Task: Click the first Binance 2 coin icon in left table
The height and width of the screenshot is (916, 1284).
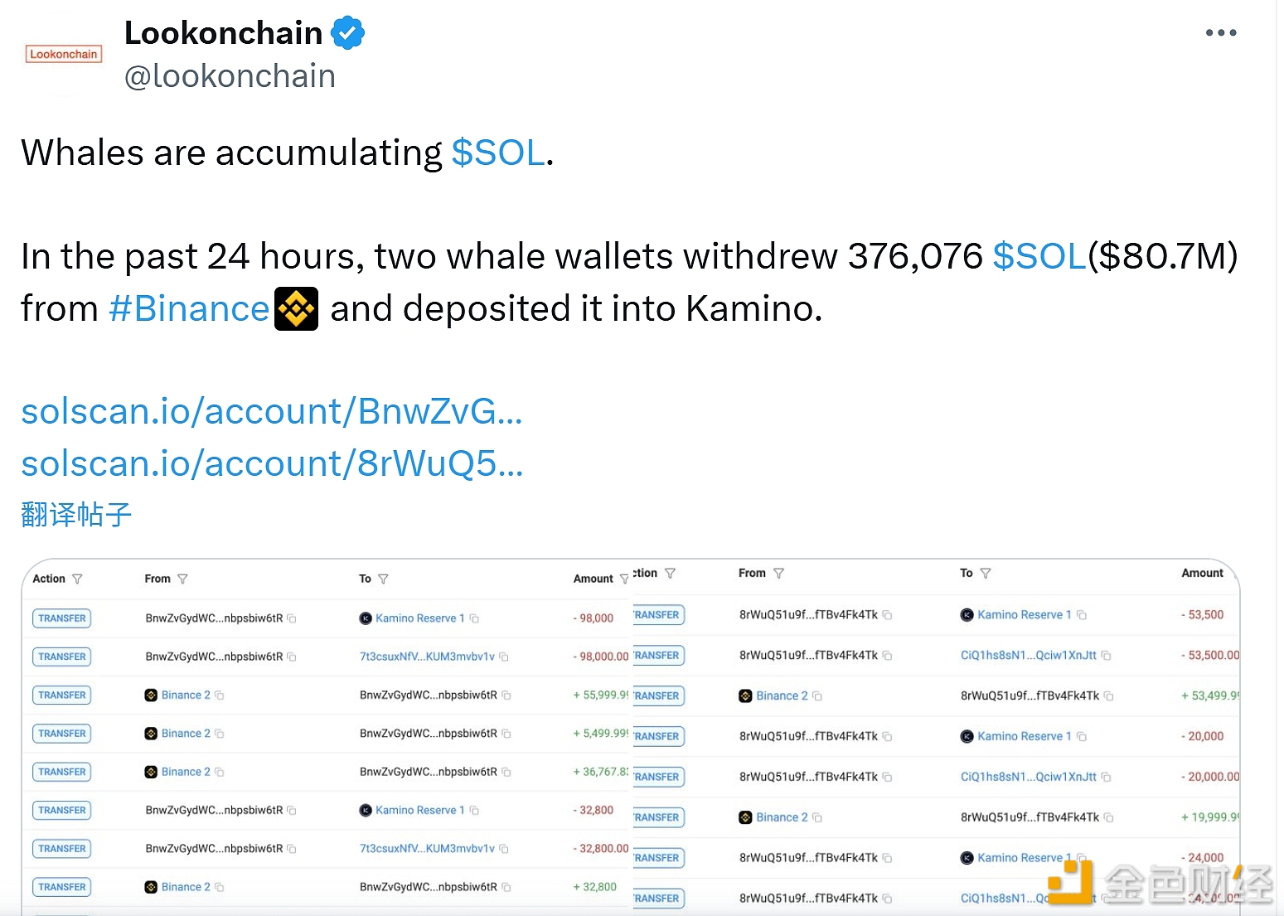Action: click(151, 695)
